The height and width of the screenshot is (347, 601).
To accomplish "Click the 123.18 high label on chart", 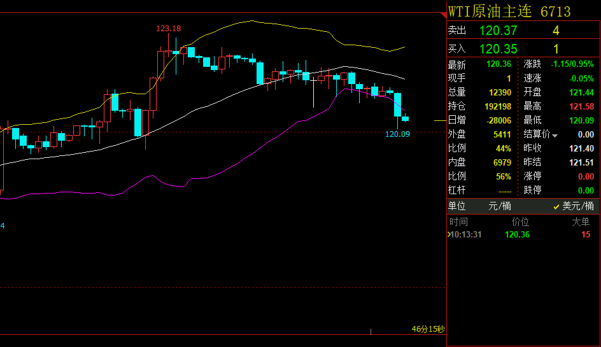I will coord(169,29).
